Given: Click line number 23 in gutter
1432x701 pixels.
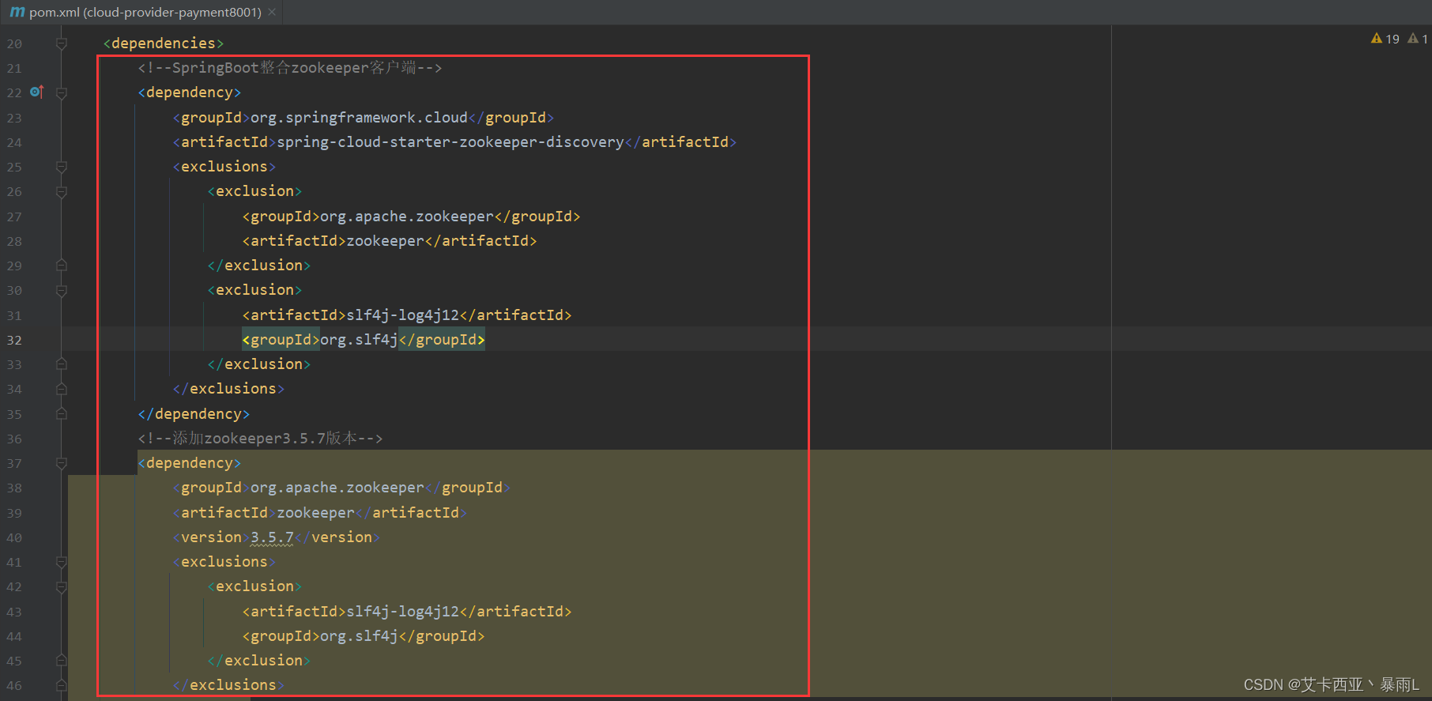Looking at the screenshot, I should coord(14,119).
